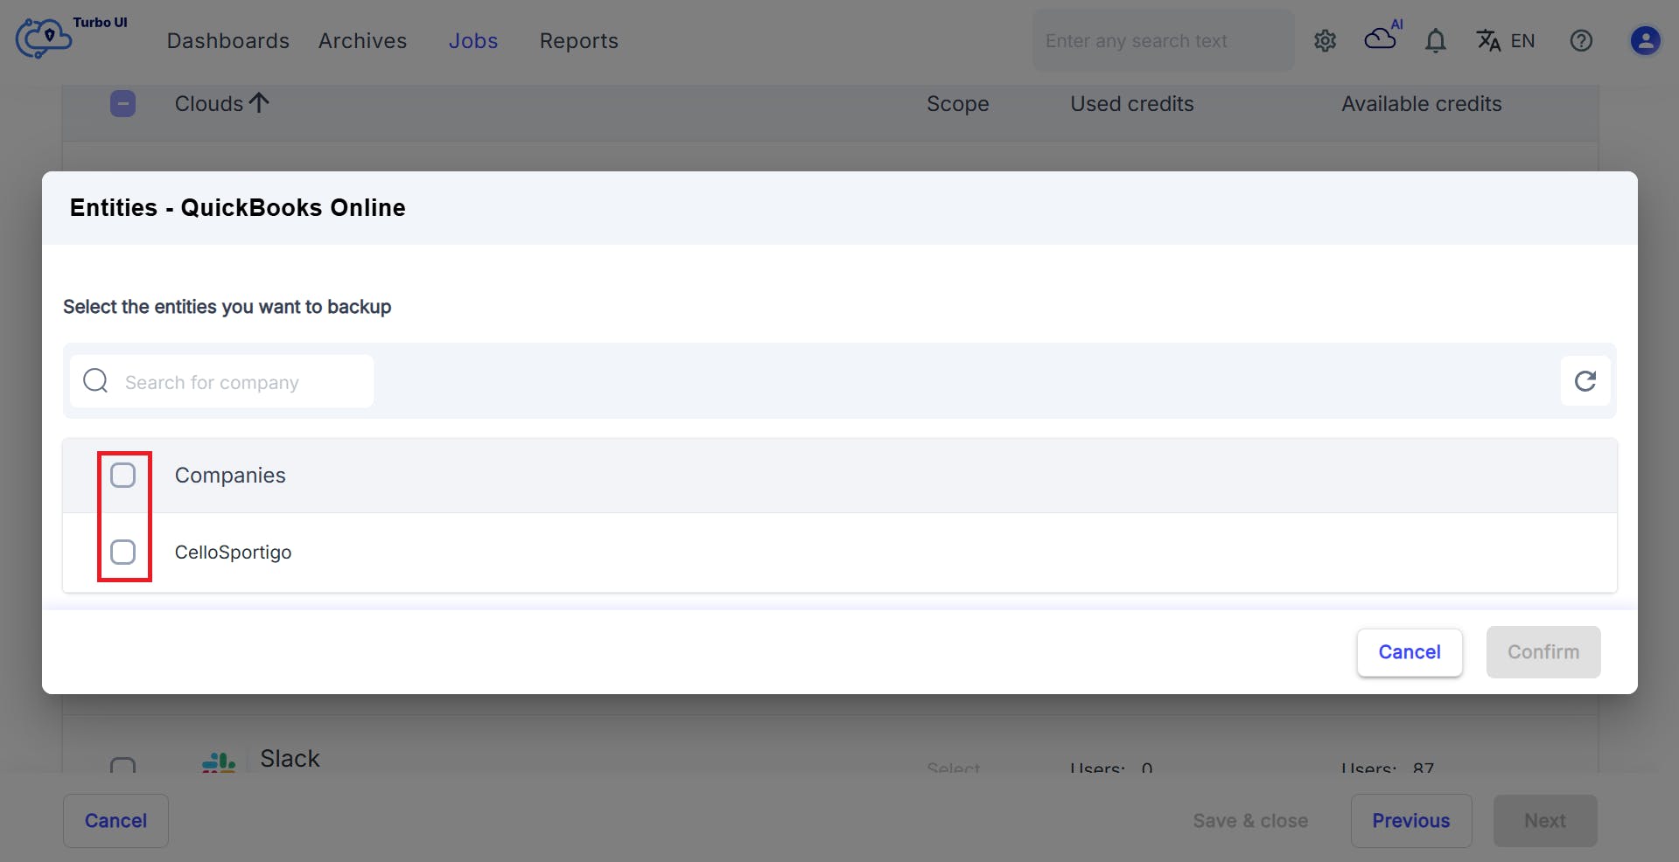Click the bottom-left Cancel button
This screenshot has width=1679, height=862.
coord(115,821)
